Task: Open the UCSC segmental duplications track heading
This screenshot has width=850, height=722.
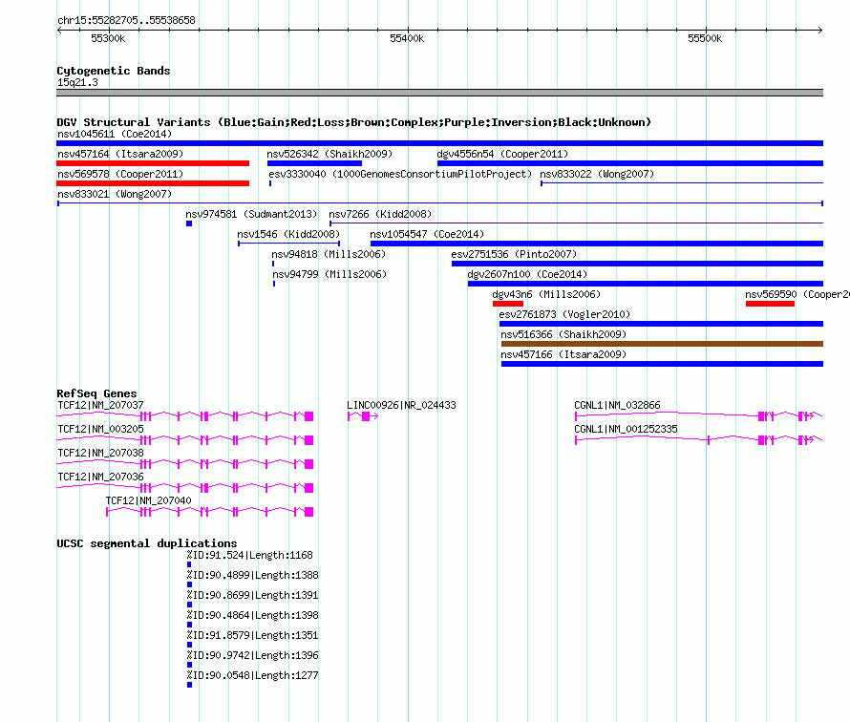Action: click(x=147, y=543)
